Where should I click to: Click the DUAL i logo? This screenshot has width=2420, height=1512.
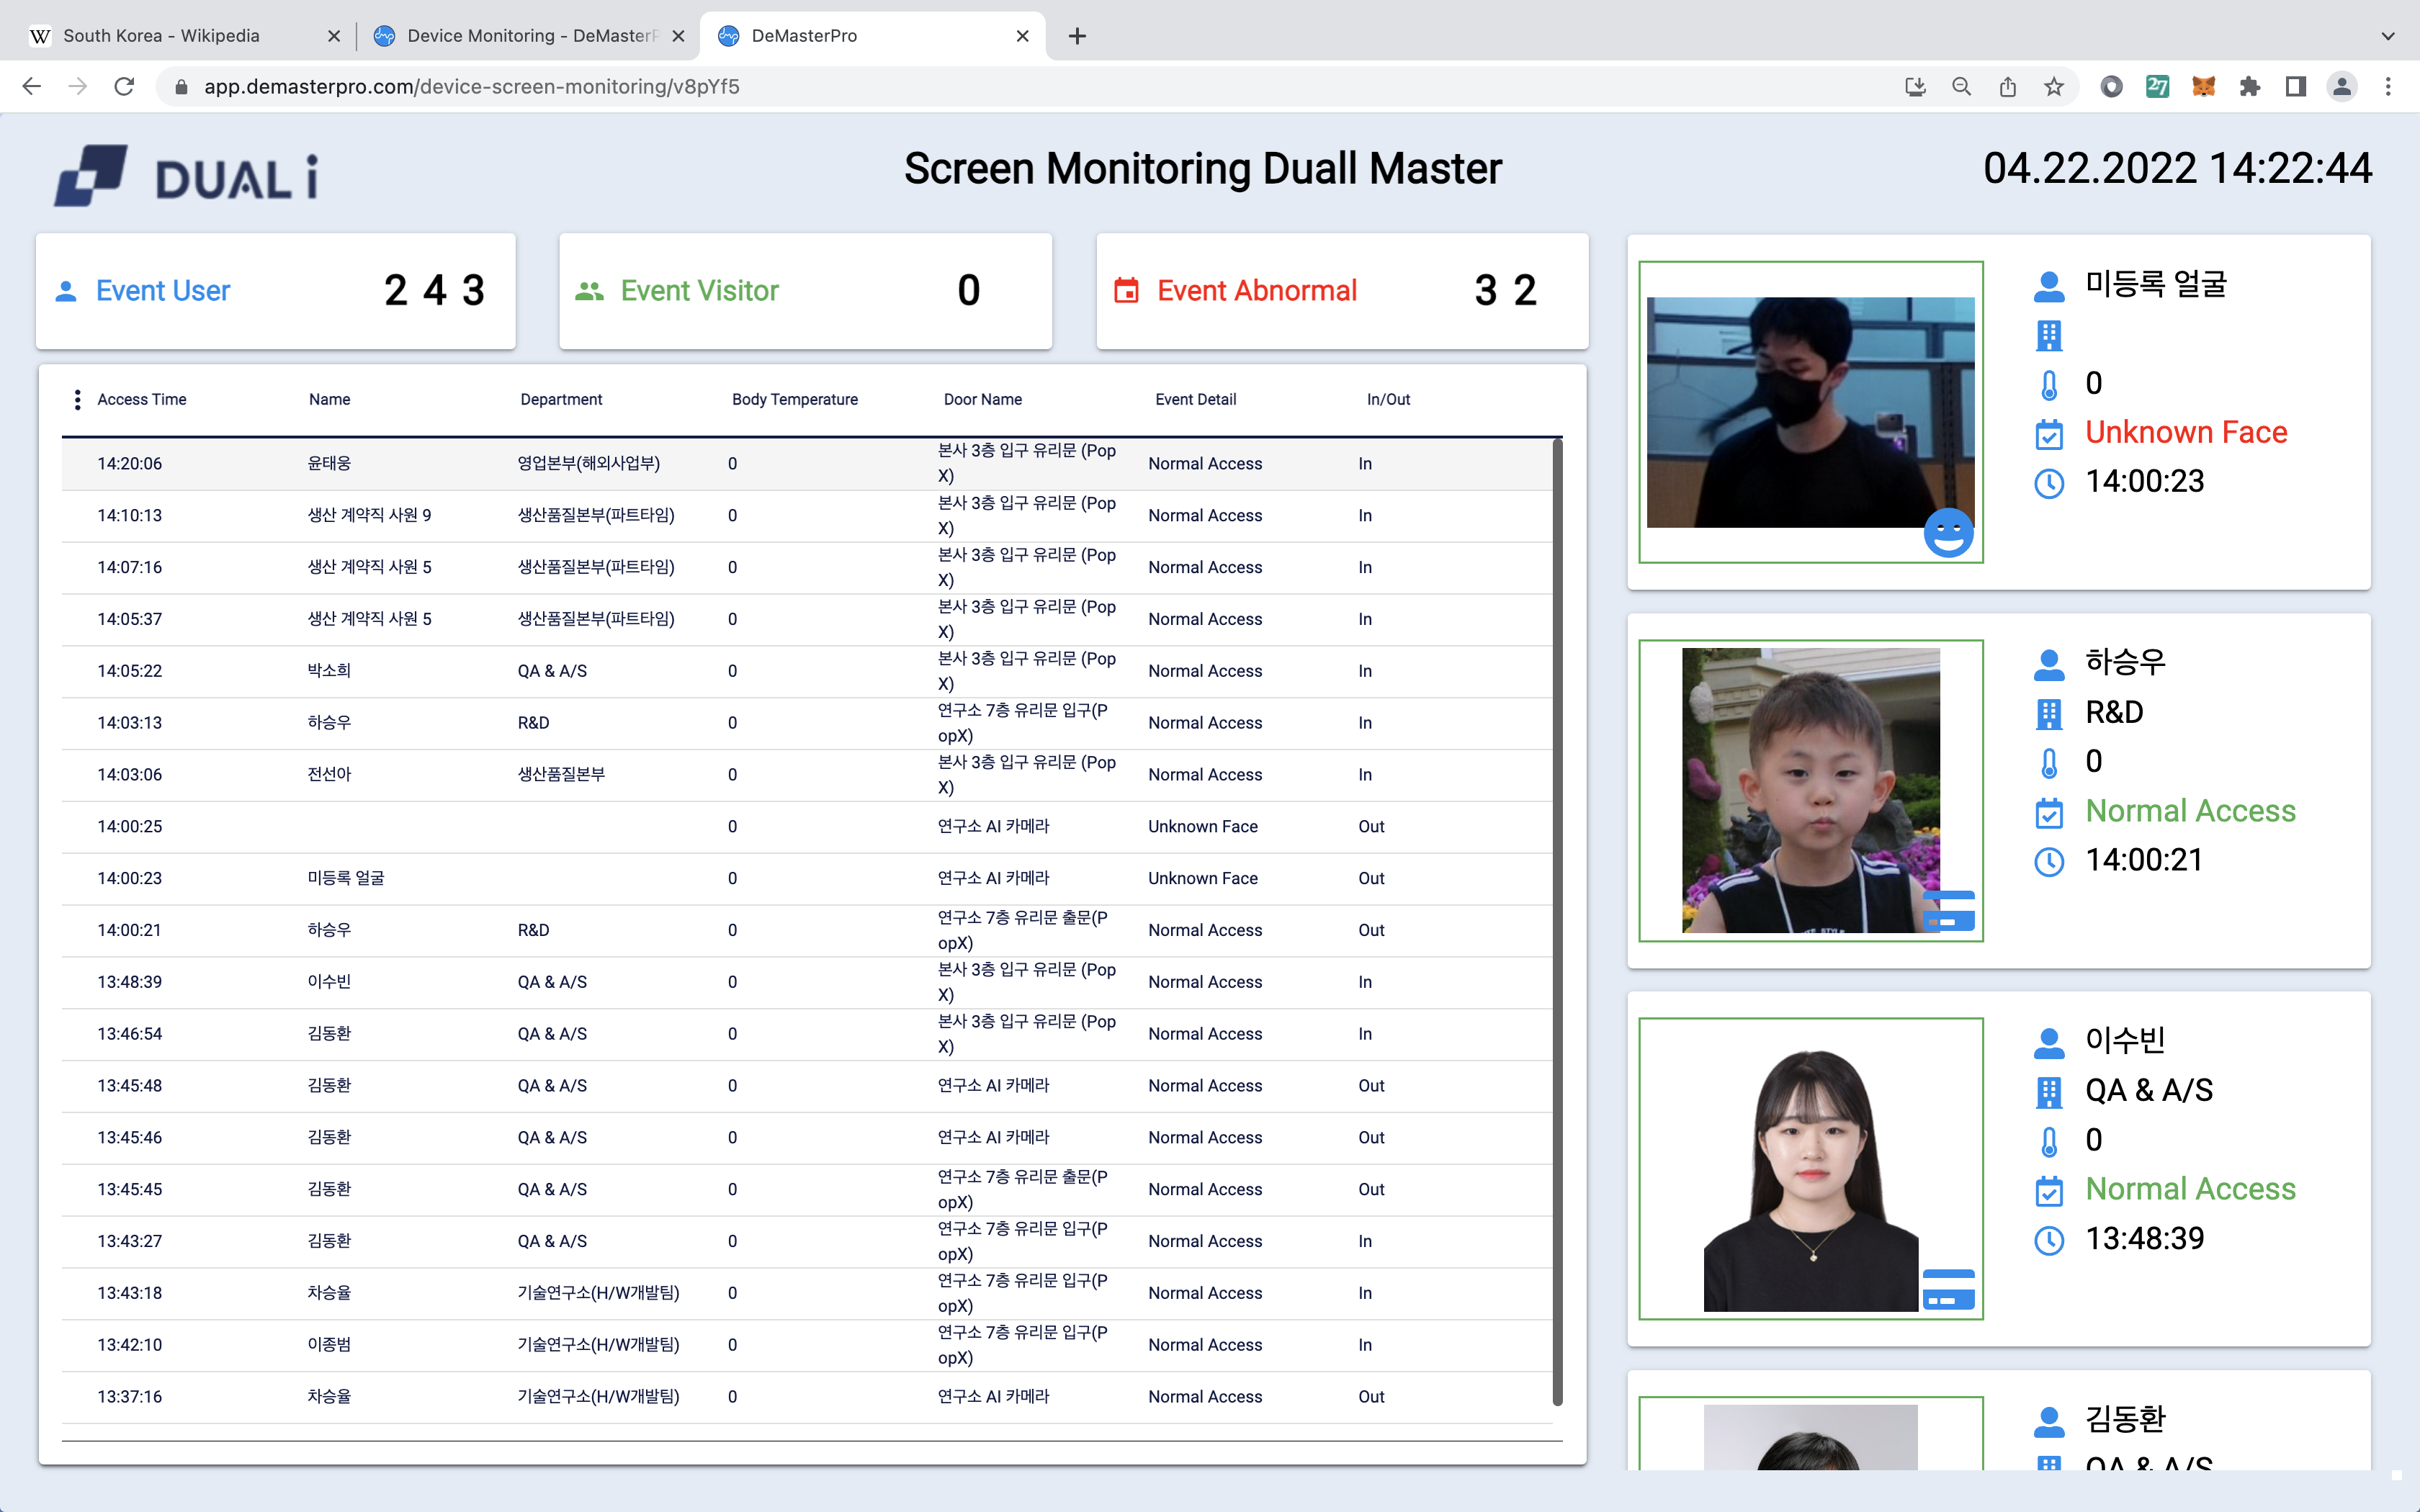pos(186,176)
